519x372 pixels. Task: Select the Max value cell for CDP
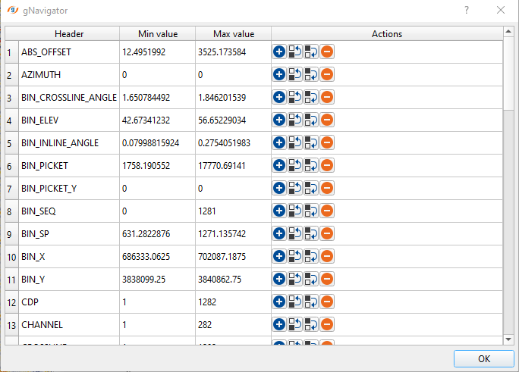point(233,302)
